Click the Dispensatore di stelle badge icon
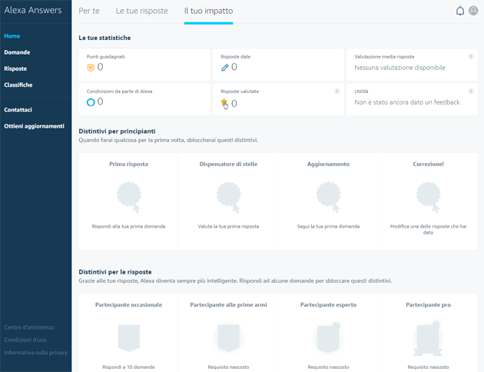The height and width of the screenshot is (372, 484). pos(228,196)
